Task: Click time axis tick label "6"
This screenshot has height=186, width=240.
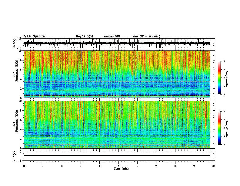Action: point(138,166)
